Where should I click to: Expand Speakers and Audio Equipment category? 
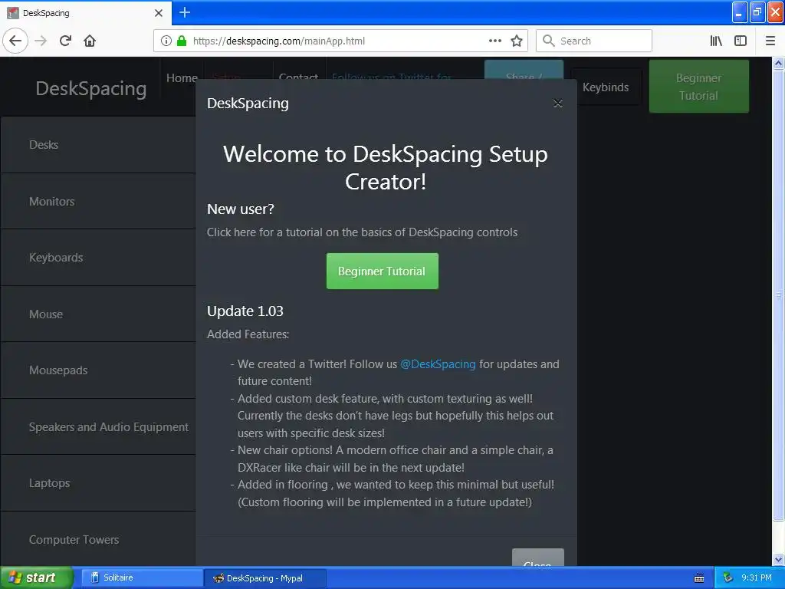(x=97, y=426)
